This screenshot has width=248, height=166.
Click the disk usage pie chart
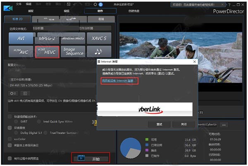point(131,148)
